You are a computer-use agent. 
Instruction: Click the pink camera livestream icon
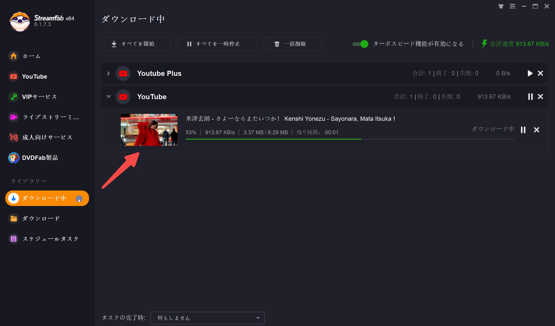coord(13,117)
